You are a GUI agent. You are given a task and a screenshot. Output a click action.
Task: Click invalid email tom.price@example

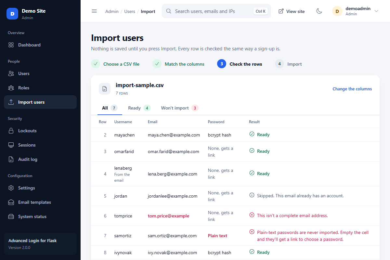point(168,216)
